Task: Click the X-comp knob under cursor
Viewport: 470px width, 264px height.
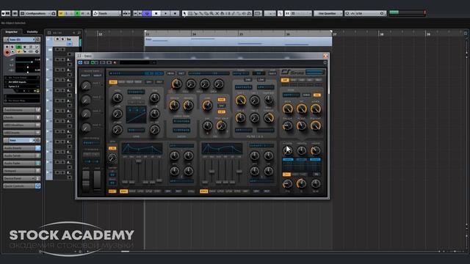Action: 287,150
